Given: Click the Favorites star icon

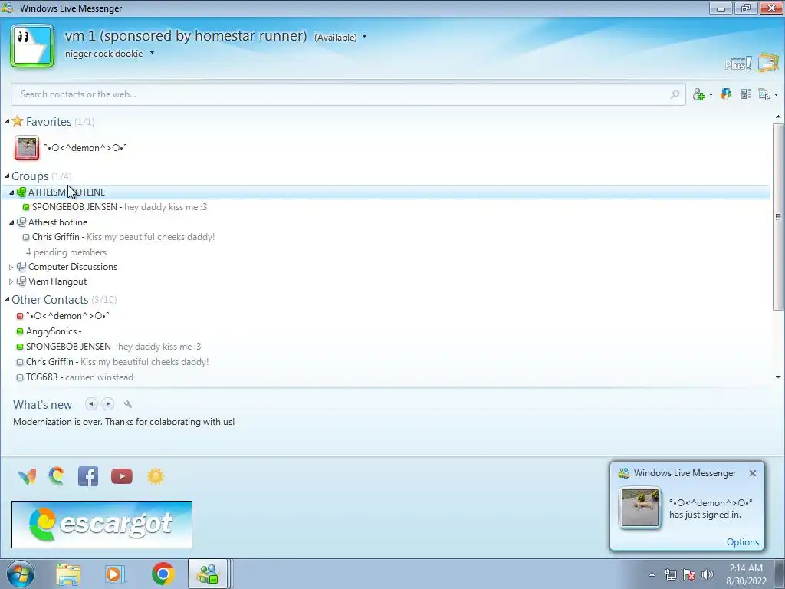Looking at the screenshot, I should click(18, 120).
